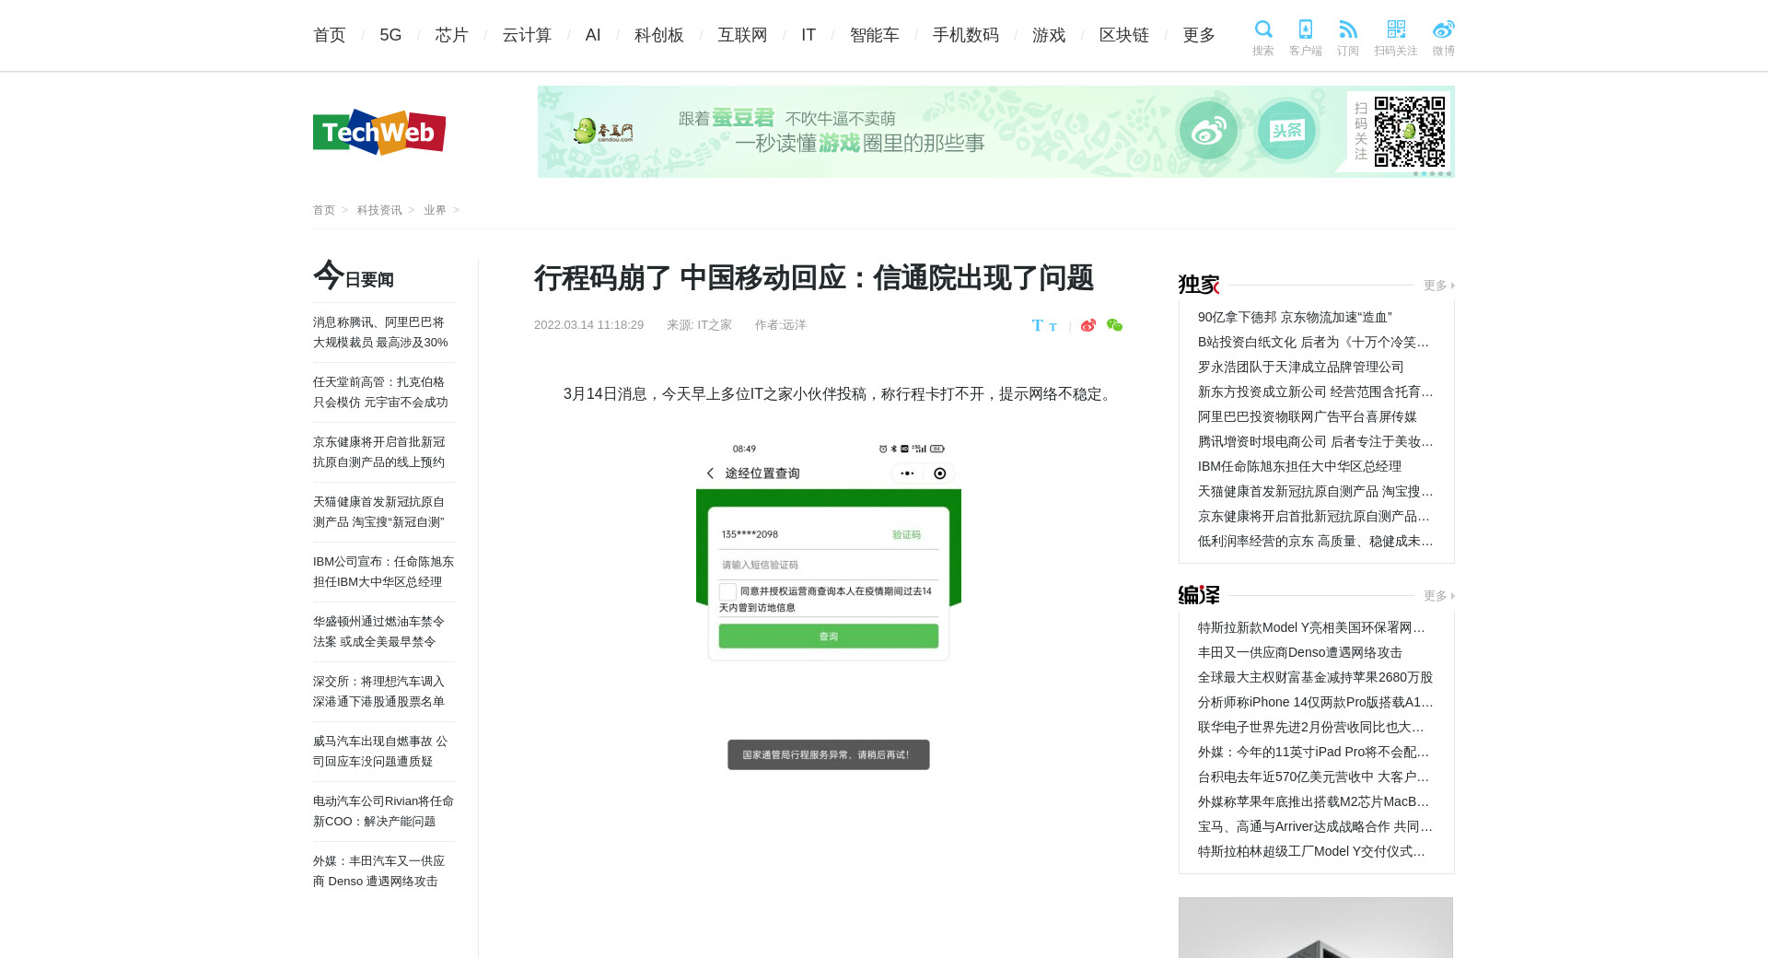Open the 更多 navigation menu item
The height and width of the screenshot is (958, 1768).
click(1198, 35)
